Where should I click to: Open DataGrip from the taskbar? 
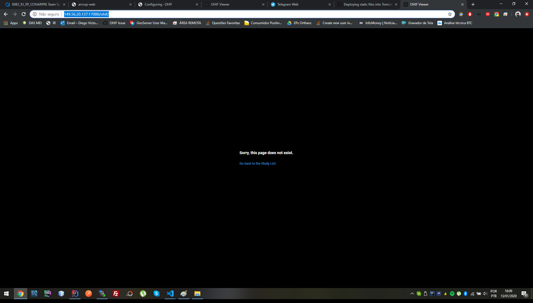(x=48, y=294)
